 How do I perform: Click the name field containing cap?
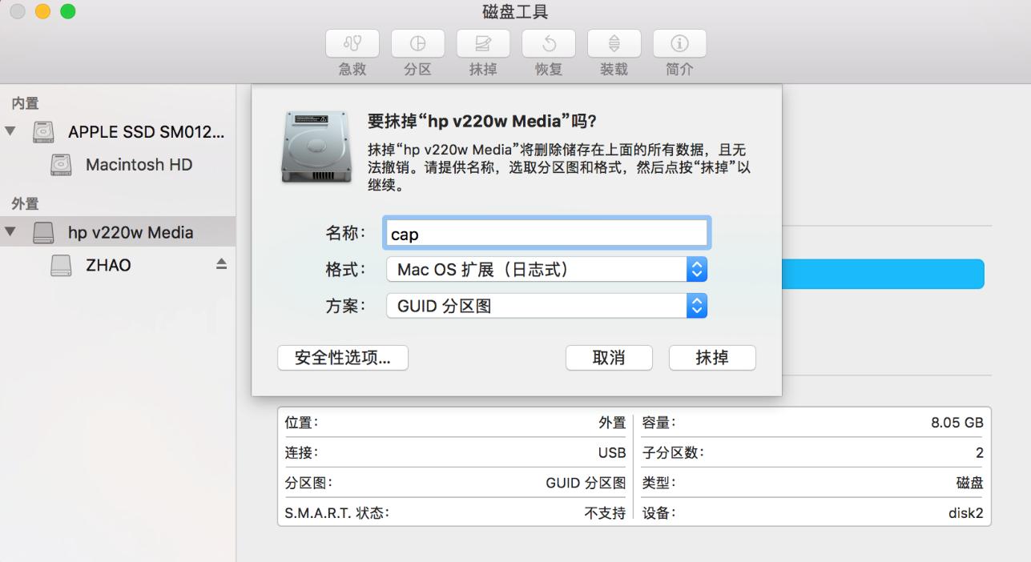[547, 232]
